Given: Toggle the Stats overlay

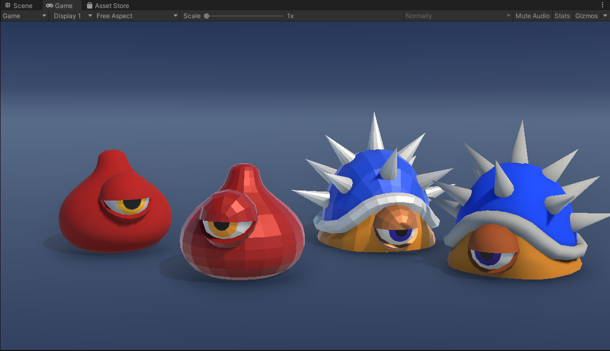Looking at the screenshot, I should [x=562, y=16].
